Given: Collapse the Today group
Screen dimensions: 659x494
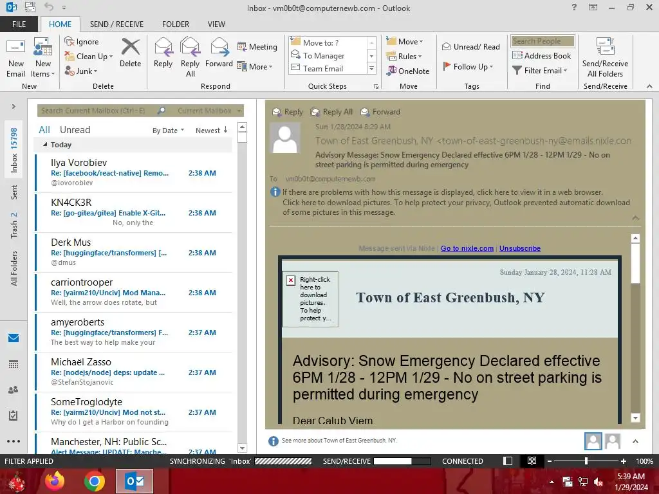Looking at the screenshot, I should point(45,145).
